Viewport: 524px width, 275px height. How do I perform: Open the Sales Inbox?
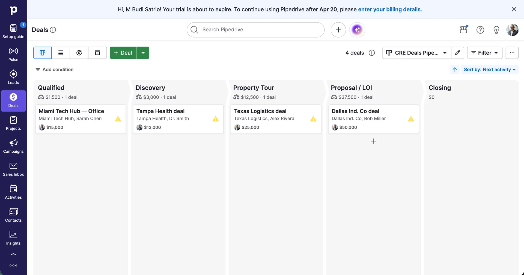[13, 169]
